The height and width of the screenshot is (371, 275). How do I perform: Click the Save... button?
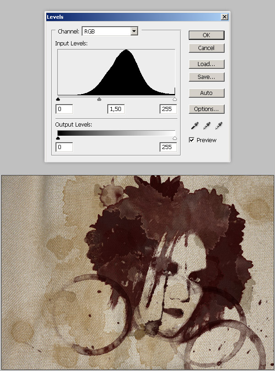[x=206, y=77]
